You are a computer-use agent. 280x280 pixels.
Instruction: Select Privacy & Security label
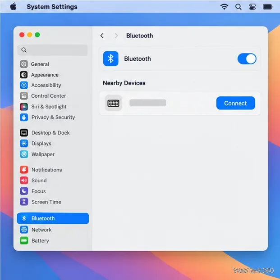[53, 117]
